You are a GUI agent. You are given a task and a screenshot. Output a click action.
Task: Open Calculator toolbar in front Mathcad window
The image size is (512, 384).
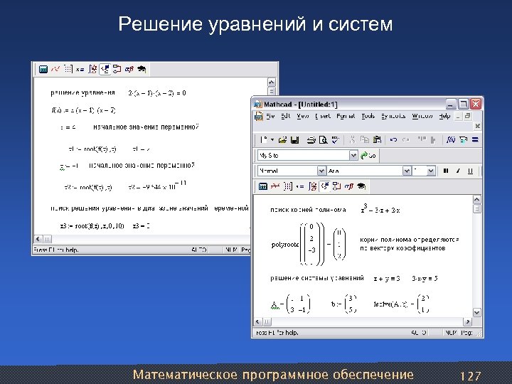point(263,186)
